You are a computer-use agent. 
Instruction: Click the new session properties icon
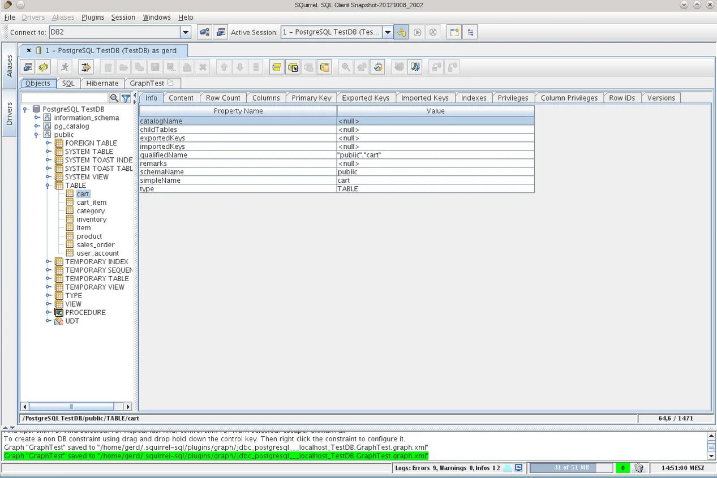221,32
